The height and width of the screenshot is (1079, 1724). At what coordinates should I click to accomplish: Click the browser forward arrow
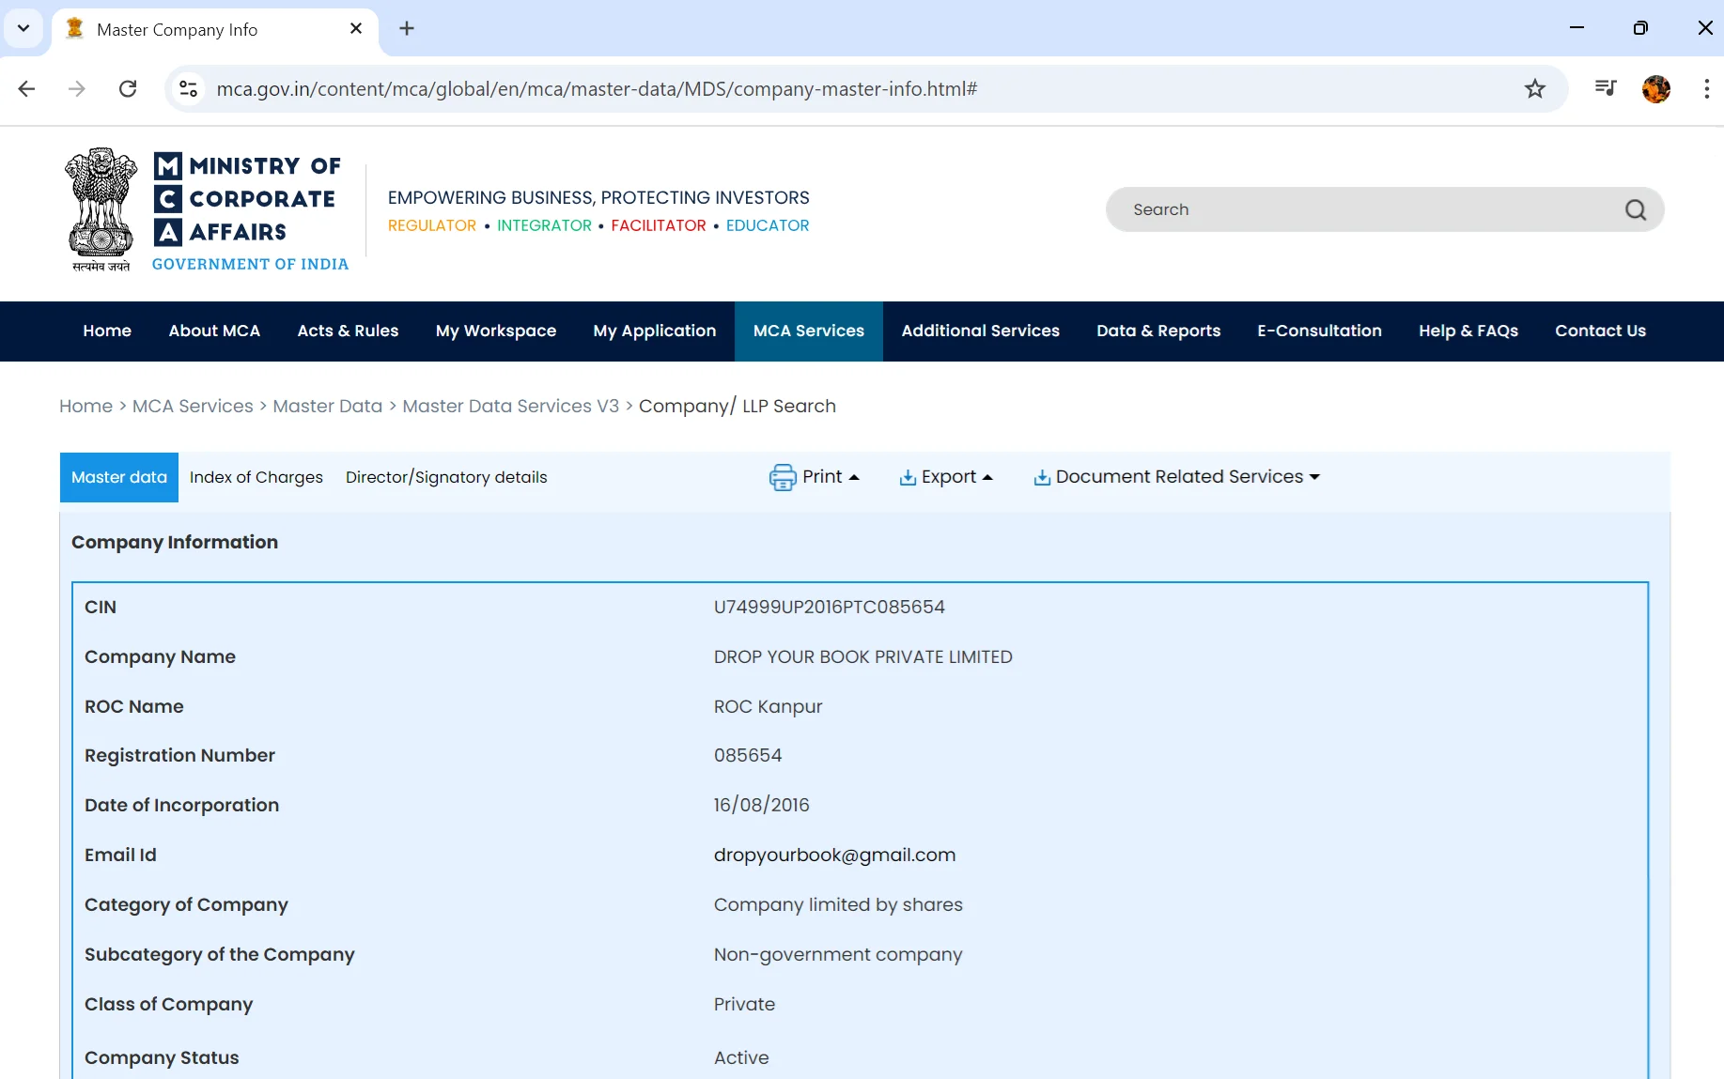click(x=77, y=89)
